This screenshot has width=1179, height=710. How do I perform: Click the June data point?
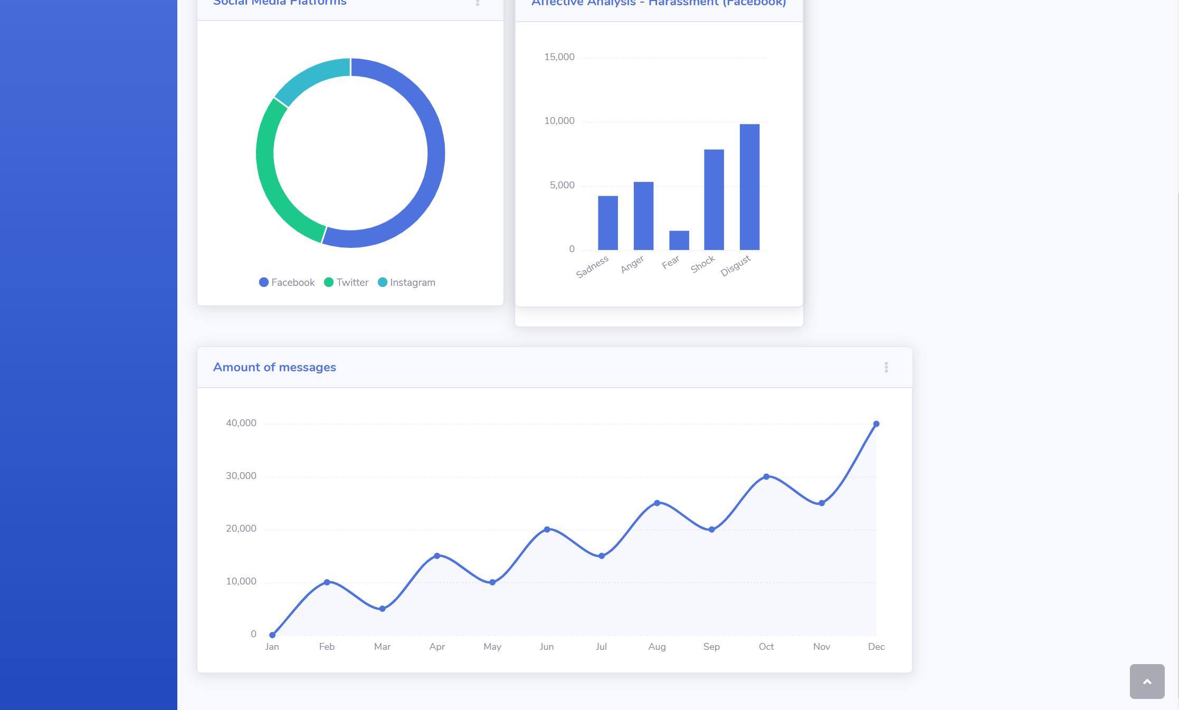coord(547,529)
